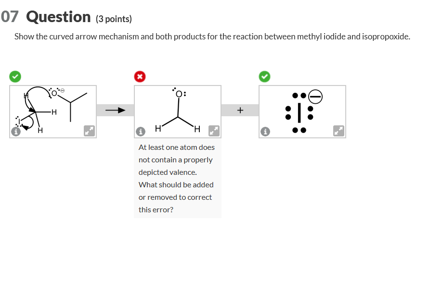Click the 3 points label
Viewport: 443px width, 293px height.
(x=115, y=19)
